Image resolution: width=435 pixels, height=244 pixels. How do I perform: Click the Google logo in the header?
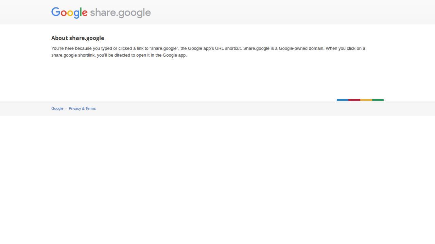[69, 13]
